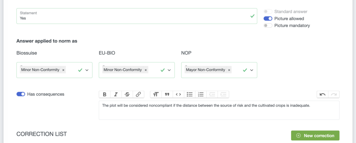Open the EU-BIO conformity dropdown
Screen dimensions: 356x143
pos(169,70)
